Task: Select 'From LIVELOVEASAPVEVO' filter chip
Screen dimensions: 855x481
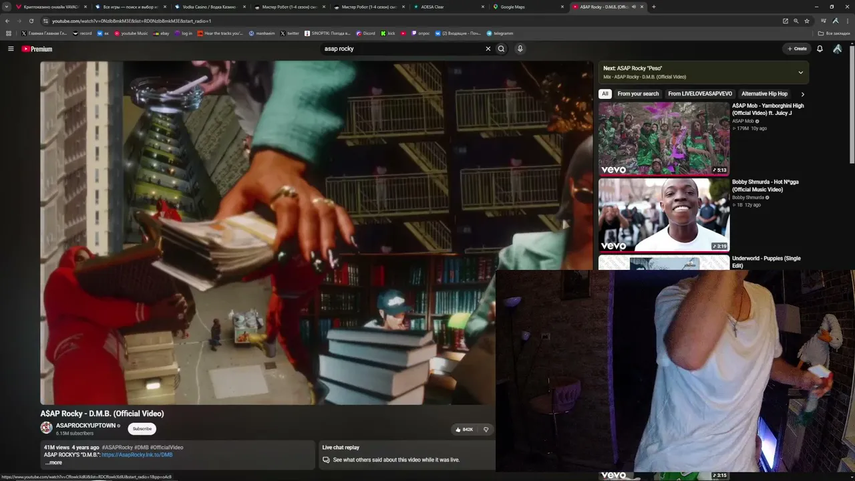Action: (700, 94)
